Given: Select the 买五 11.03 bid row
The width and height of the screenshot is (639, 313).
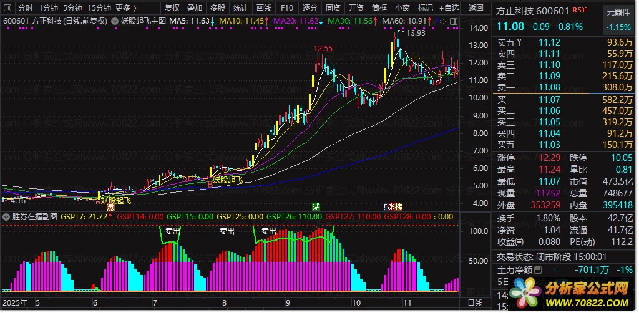Looking at the screenshot, I should coord(565,145).
